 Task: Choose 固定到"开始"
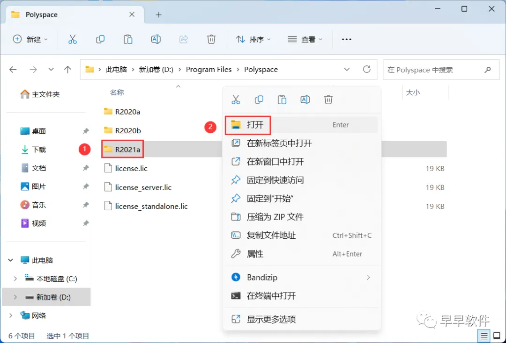click(301, 199)
